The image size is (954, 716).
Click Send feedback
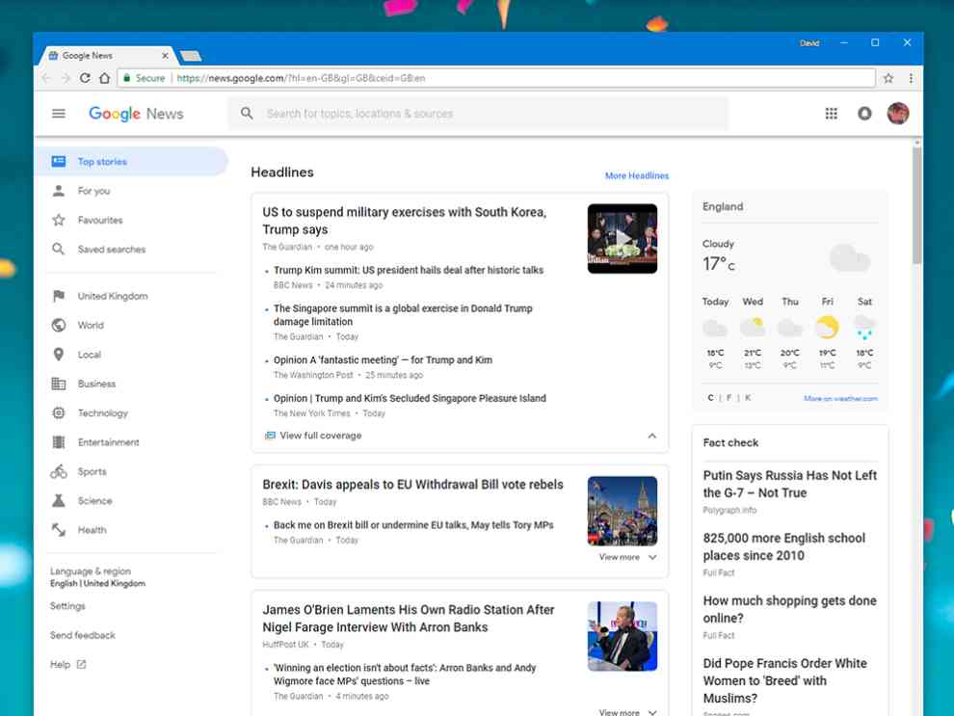coord(82,635)
